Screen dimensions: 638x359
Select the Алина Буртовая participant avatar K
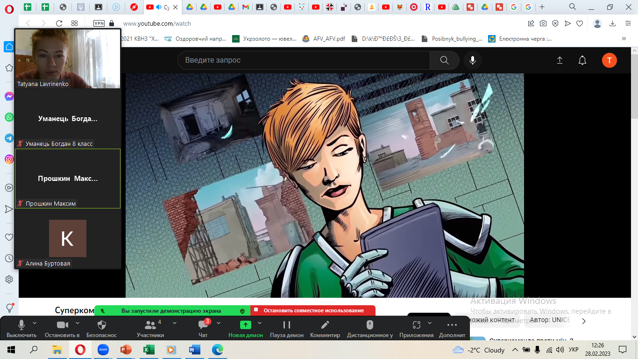coord(68,238)
